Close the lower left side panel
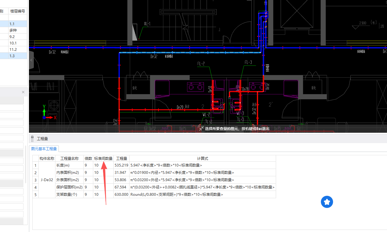The width and height of the screenshot is (387, 232). pyautogui.click(x=23, y=92)
